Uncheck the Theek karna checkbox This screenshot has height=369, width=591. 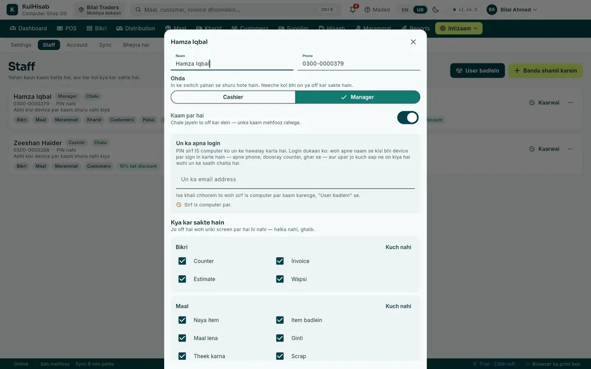[182, 356]
